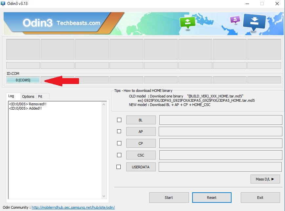Click the '<ID:0/005> Removed!!' log line

[x=28, y=104]
